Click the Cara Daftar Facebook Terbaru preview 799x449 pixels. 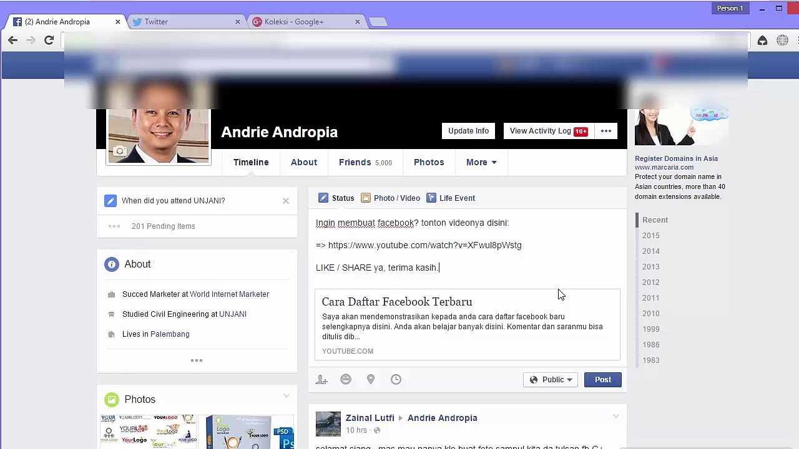(x=468, y=325)
